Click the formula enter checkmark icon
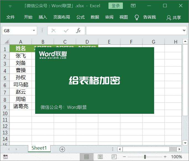189x161 pixels. tap(66, 31)
